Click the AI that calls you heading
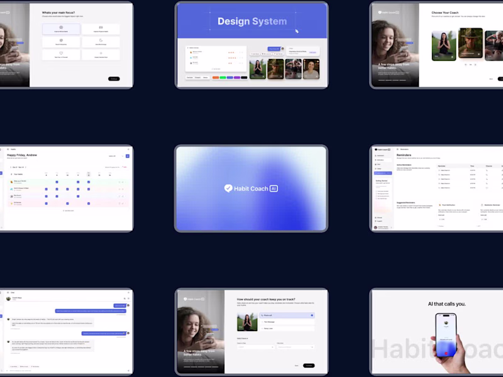 coord(447,304)
